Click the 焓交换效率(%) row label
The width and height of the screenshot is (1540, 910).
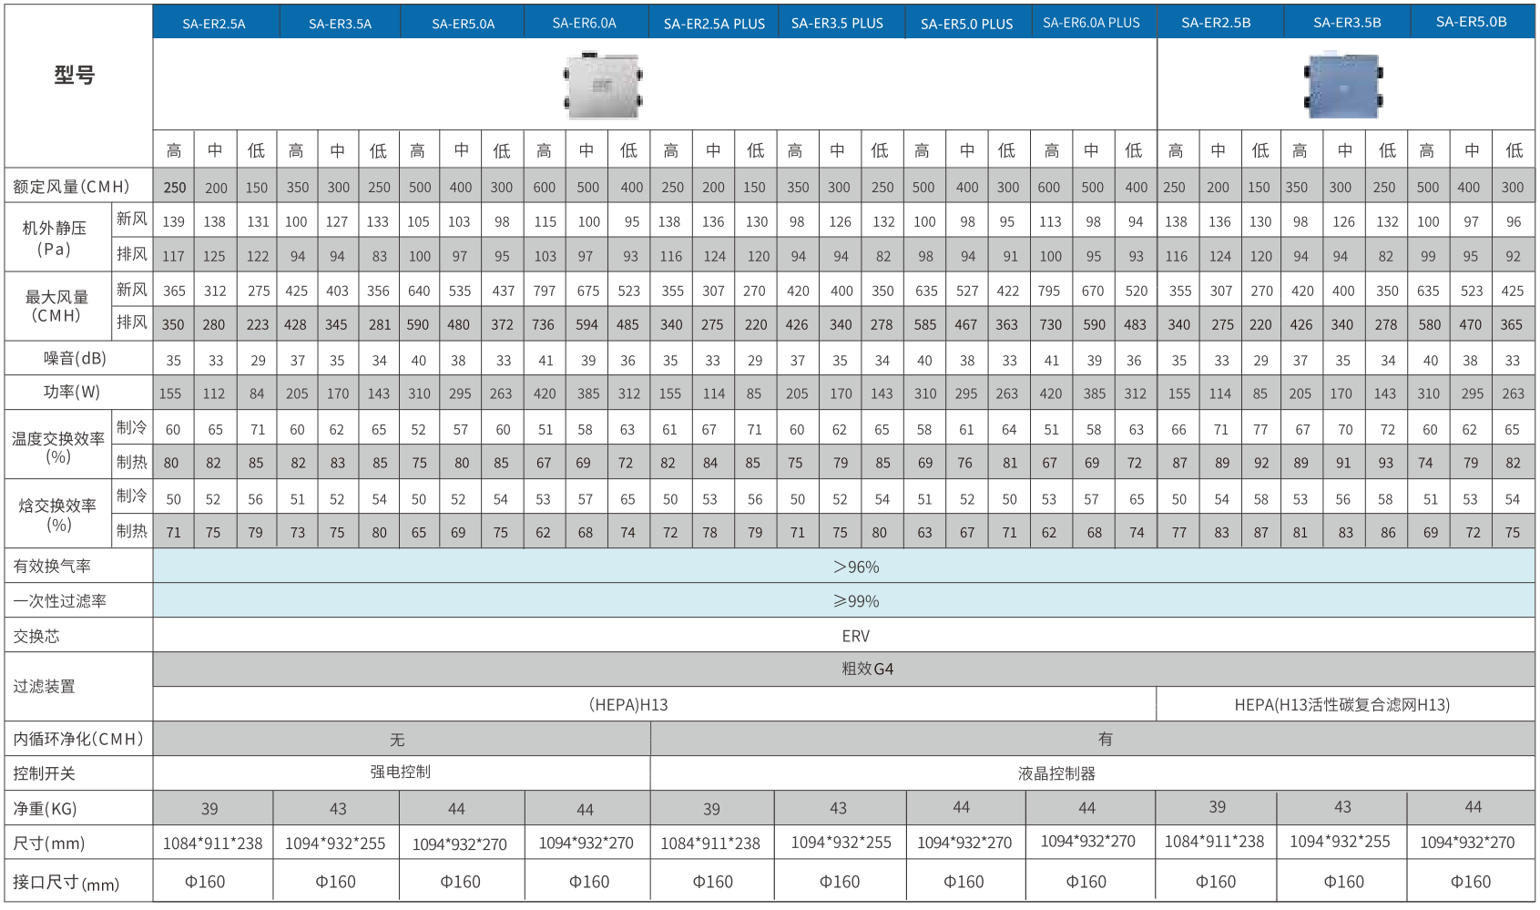(x=58, y=515)
